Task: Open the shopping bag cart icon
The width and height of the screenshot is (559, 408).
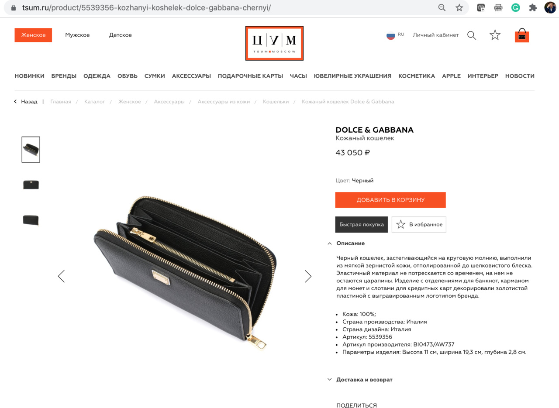Action: coord(522,35)
